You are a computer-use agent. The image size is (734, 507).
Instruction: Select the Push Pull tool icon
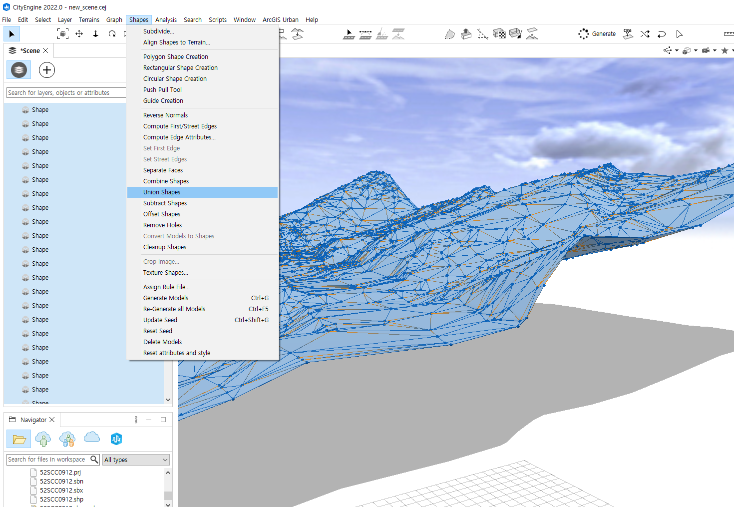(466, 34)
